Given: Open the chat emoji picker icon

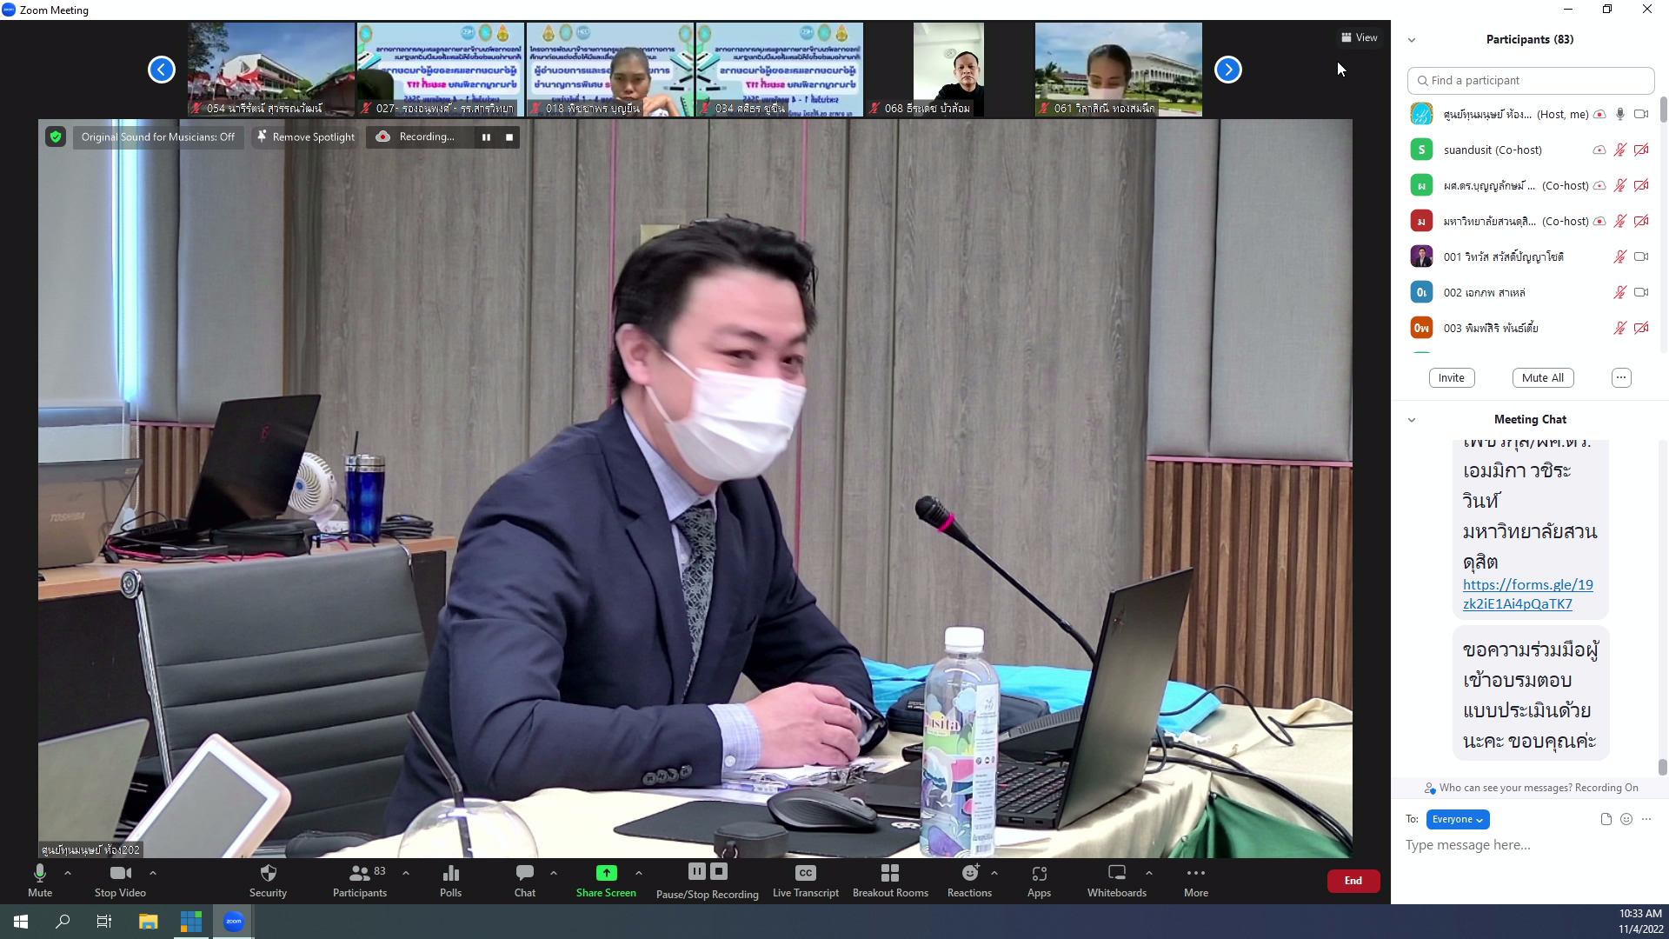Looking at the screenshot, I should click(x=1626, y=819).
